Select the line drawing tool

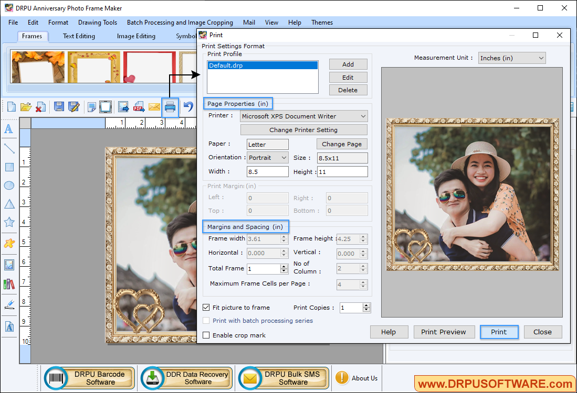pos(9,148)
